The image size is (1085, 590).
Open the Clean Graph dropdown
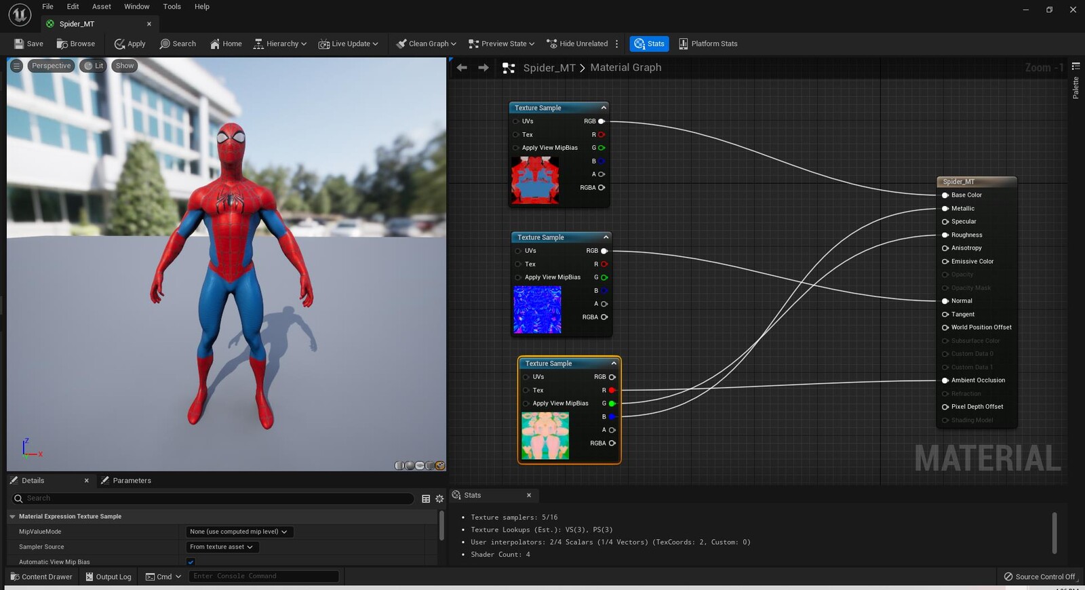426,43
